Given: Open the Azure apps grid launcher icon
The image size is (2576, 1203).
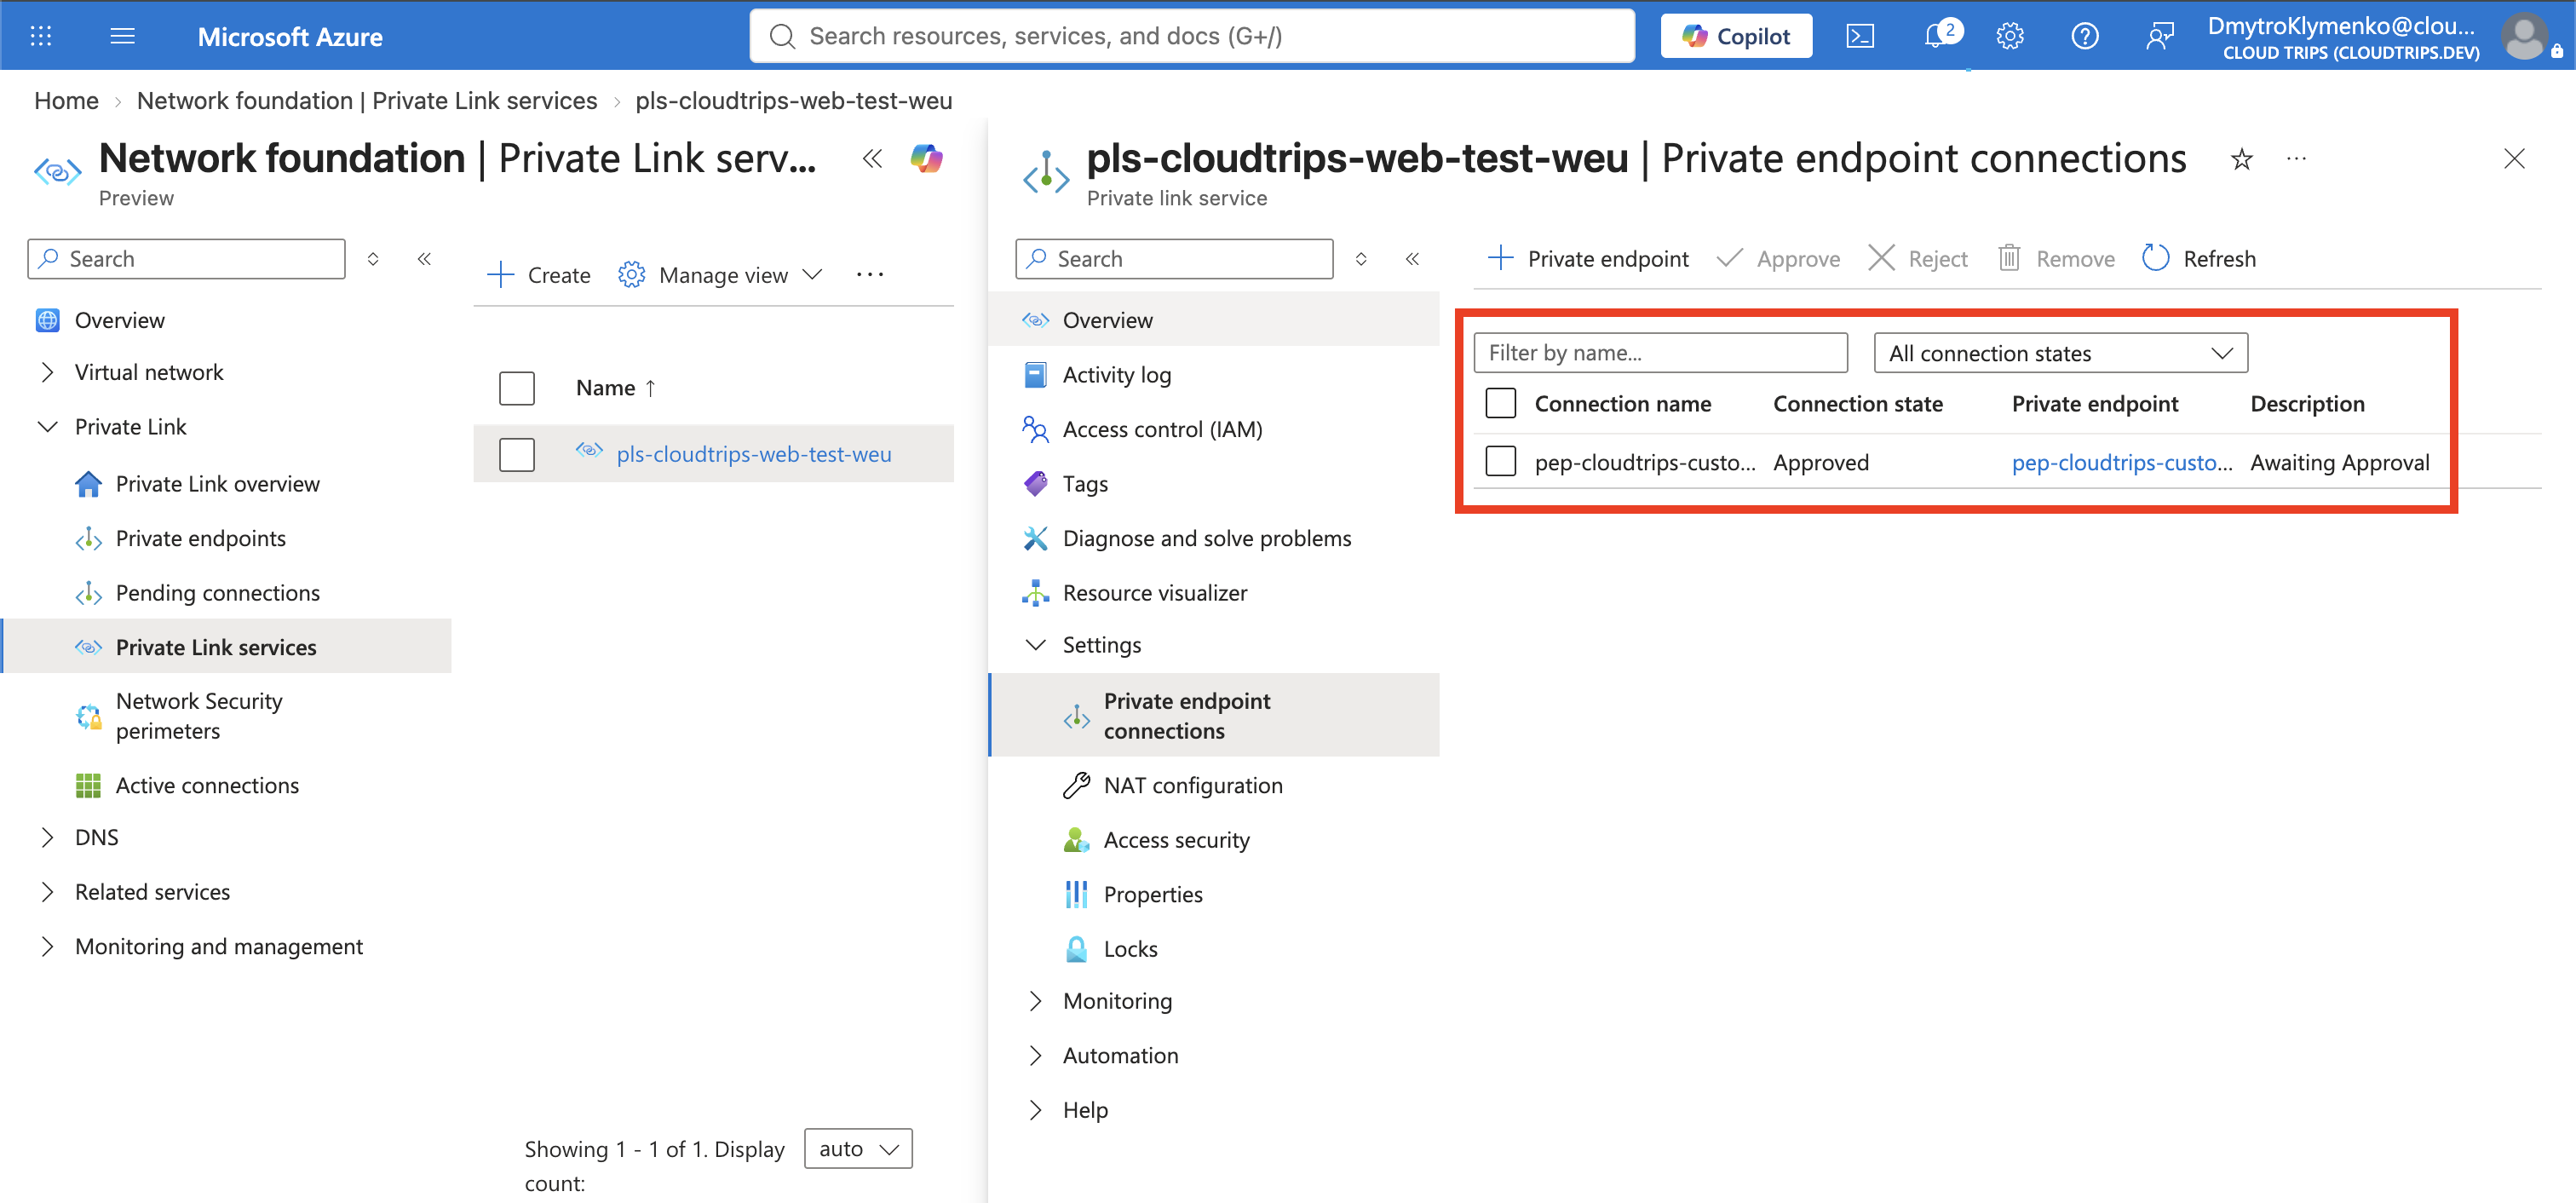Looking at the screenshot, I should pyautogui.click(x=41, y=36).
